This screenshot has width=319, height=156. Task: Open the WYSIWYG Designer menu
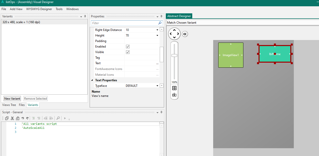pos(39,9)
